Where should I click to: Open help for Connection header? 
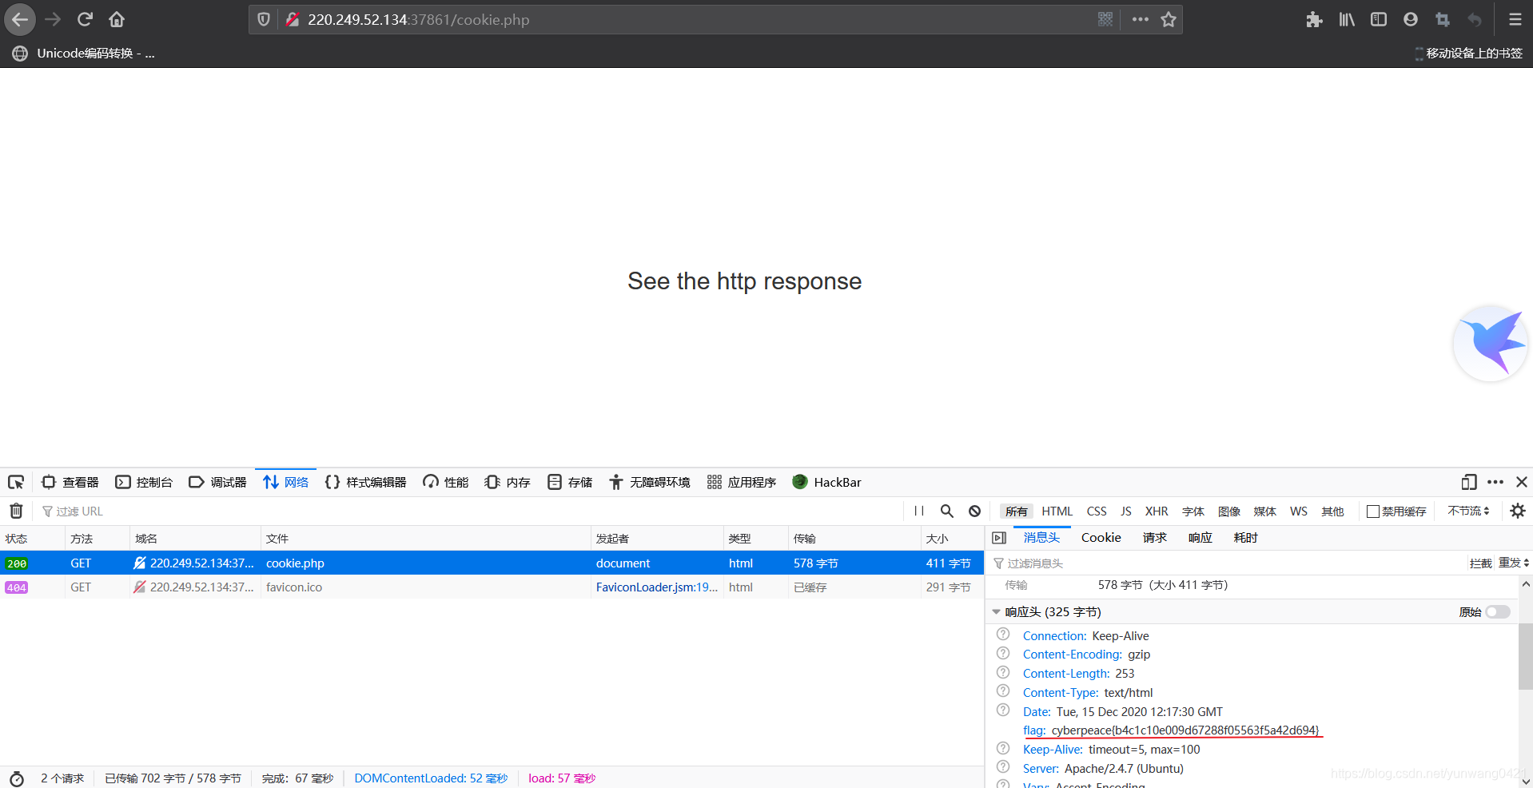[1003, 635]
